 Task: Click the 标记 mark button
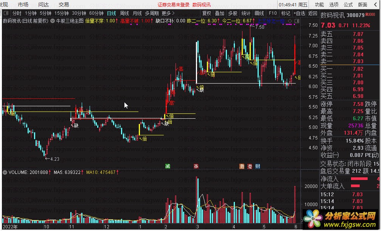[286, 13]
